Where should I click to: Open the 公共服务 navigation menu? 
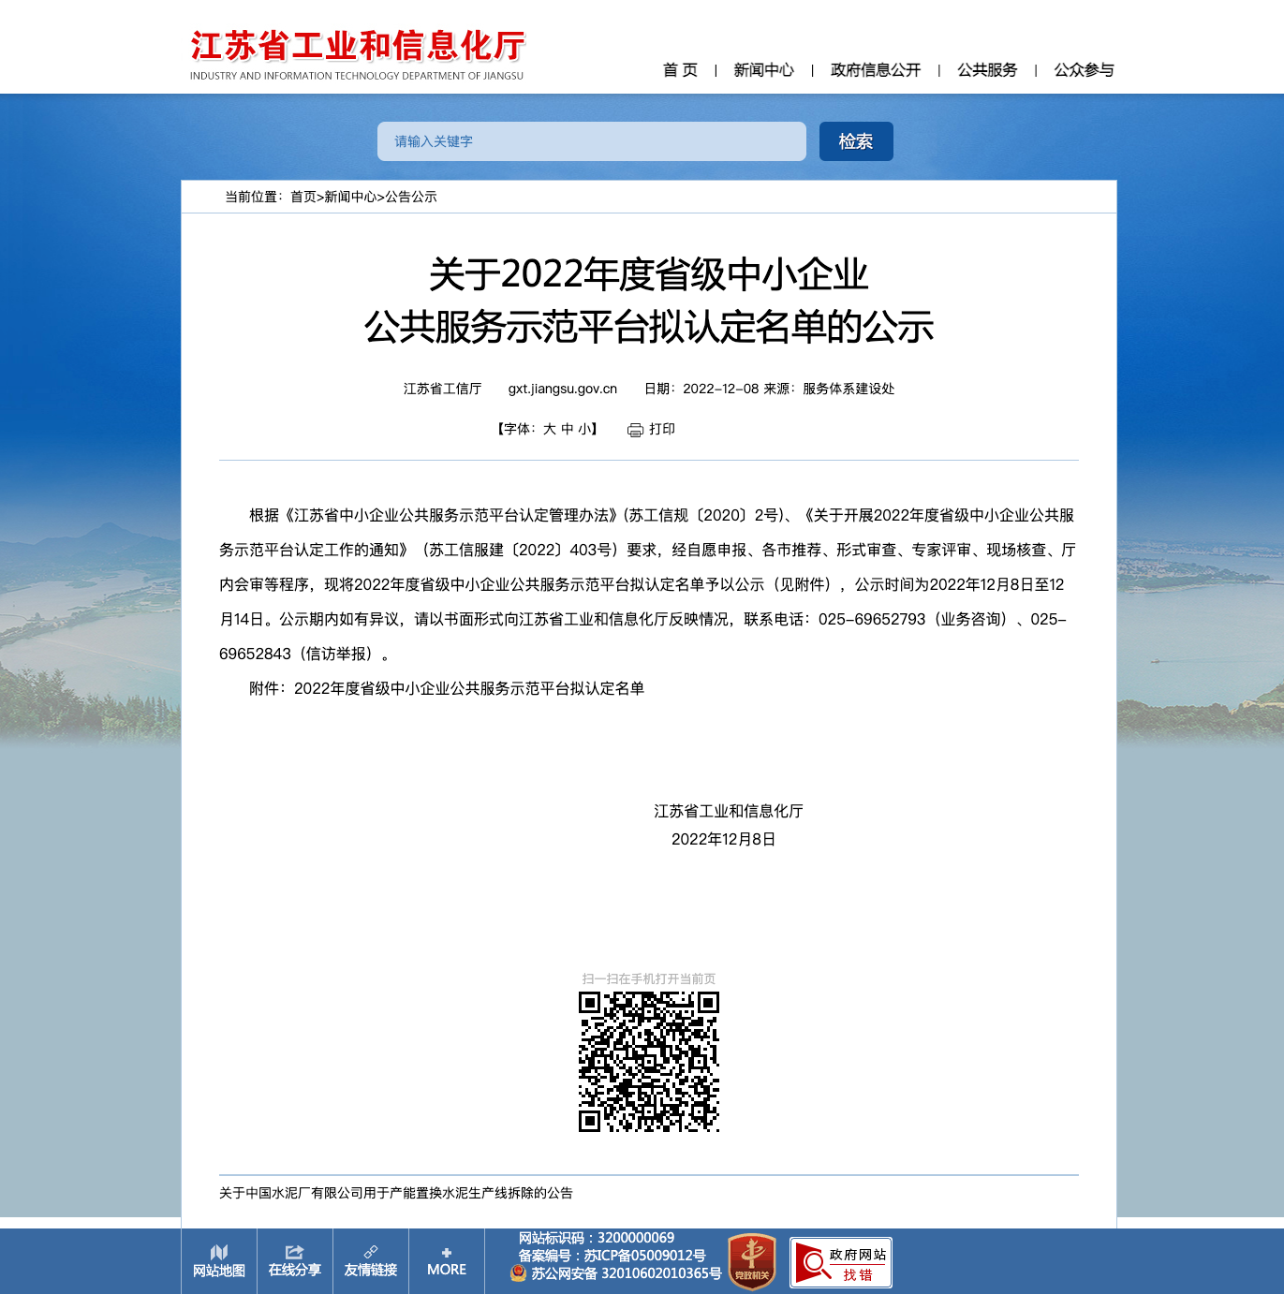pyautogui.click(x=987, y=70)
